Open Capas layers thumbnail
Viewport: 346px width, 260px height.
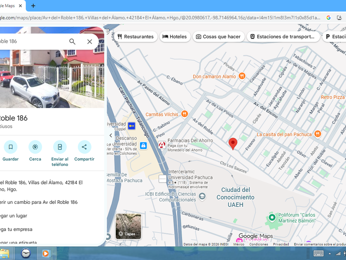[128, 226]
